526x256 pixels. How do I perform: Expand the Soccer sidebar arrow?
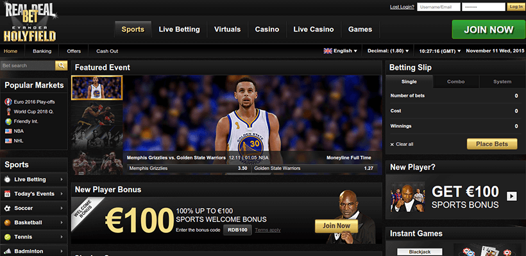click(x=62, y=208)
